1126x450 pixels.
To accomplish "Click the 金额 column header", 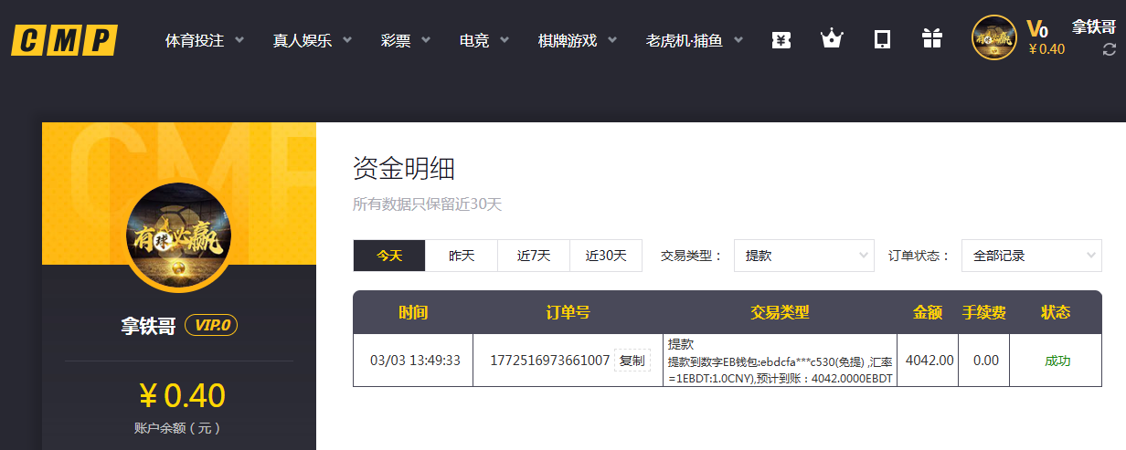I will [x=928, y=312].
